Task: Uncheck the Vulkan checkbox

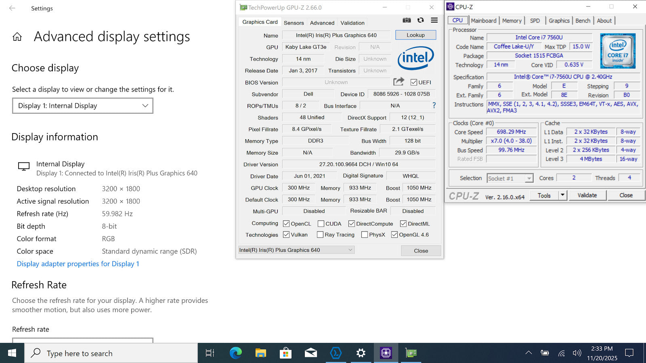Action: click(286, 235)
